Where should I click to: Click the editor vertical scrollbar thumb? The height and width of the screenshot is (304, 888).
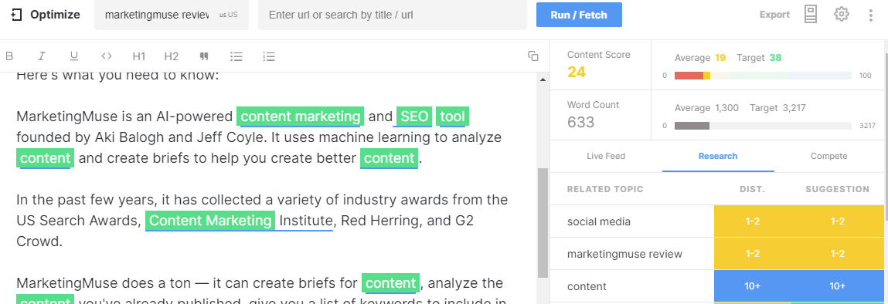pyautogui.click(x=543, y=223)
